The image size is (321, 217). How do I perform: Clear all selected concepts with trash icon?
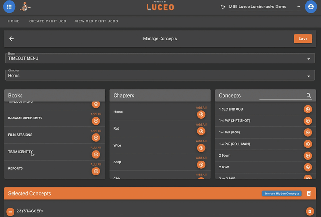309,193
